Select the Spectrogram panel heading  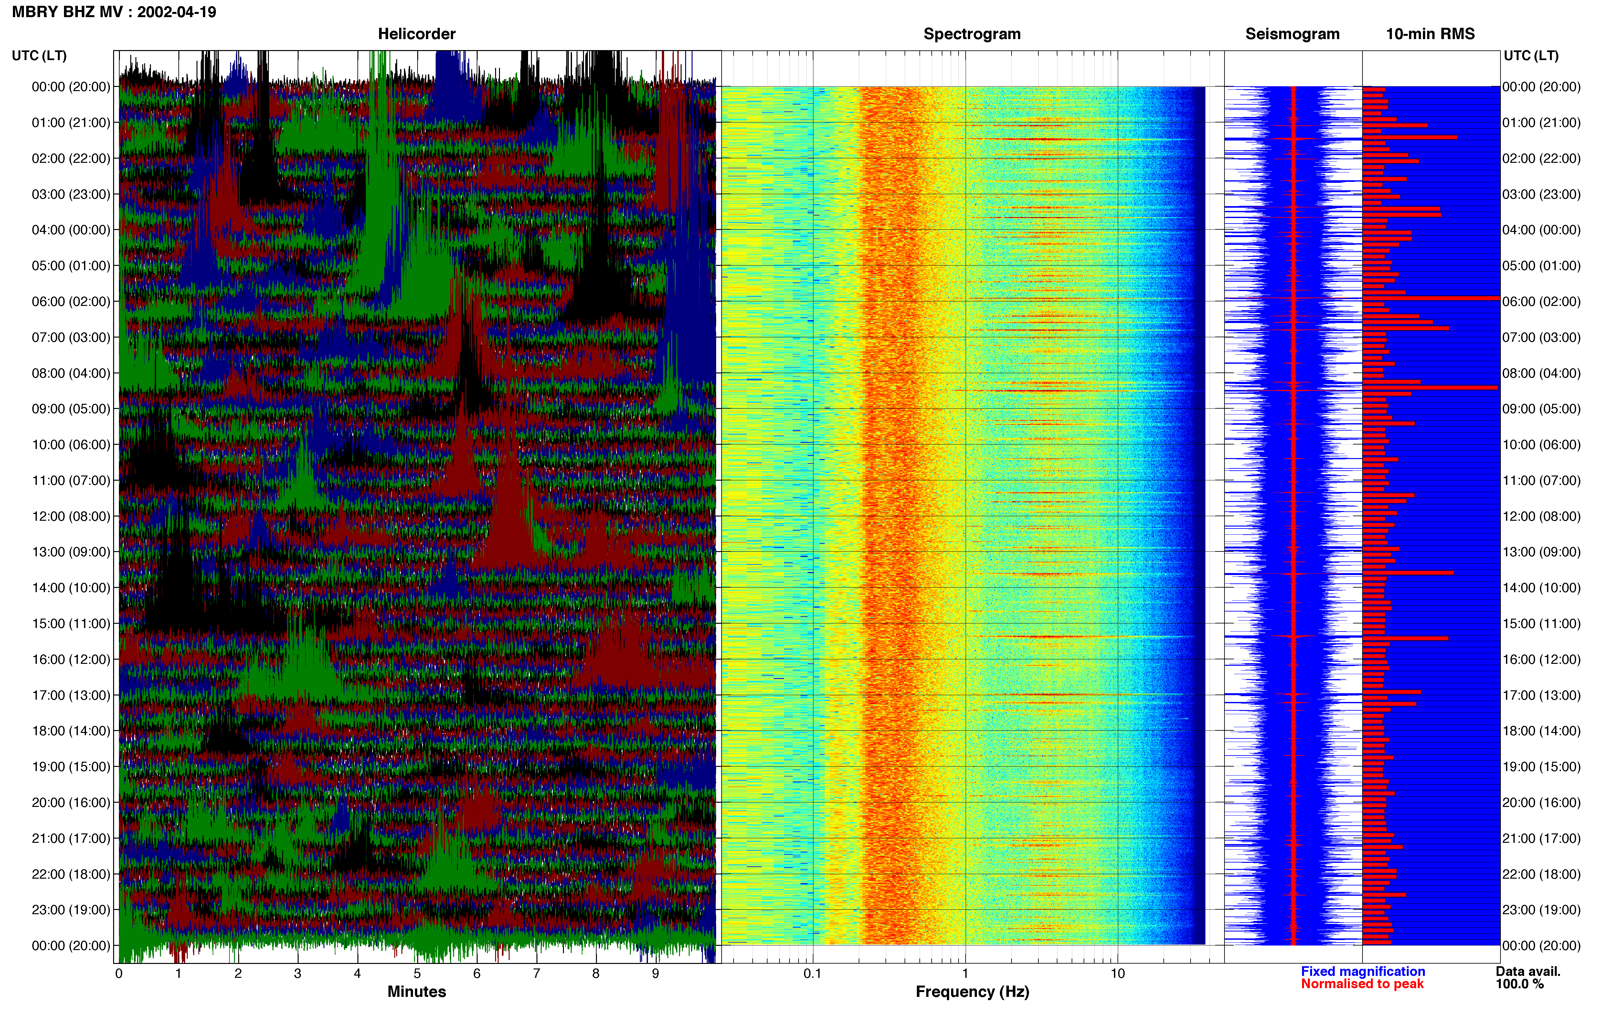pos(972,34)
